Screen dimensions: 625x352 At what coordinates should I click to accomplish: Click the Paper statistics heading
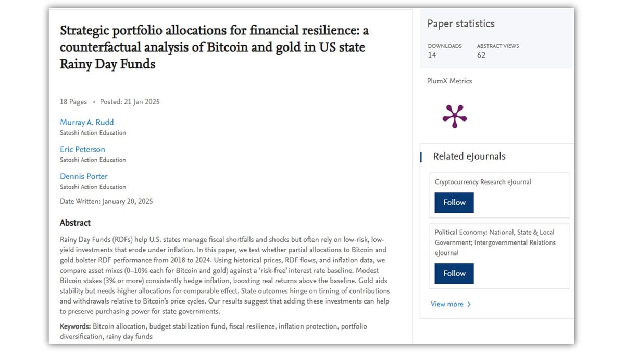tap(461, 23)
